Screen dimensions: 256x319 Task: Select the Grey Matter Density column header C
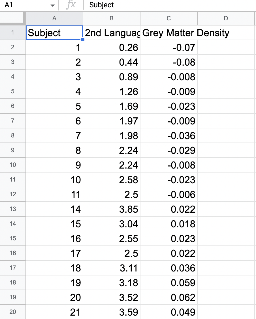[169, 18]
